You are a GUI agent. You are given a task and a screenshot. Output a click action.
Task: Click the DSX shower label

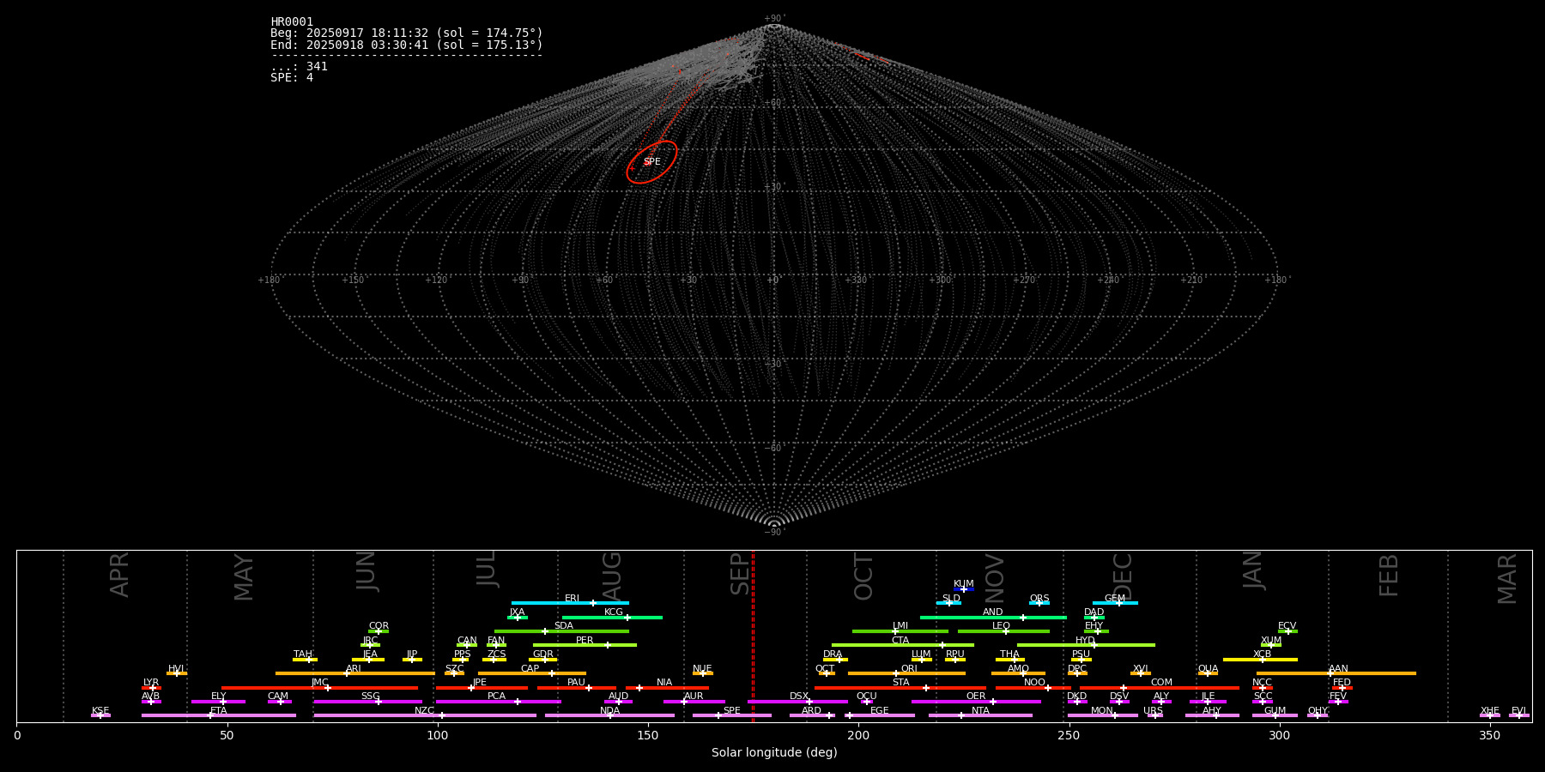click(x=799, y=696)
